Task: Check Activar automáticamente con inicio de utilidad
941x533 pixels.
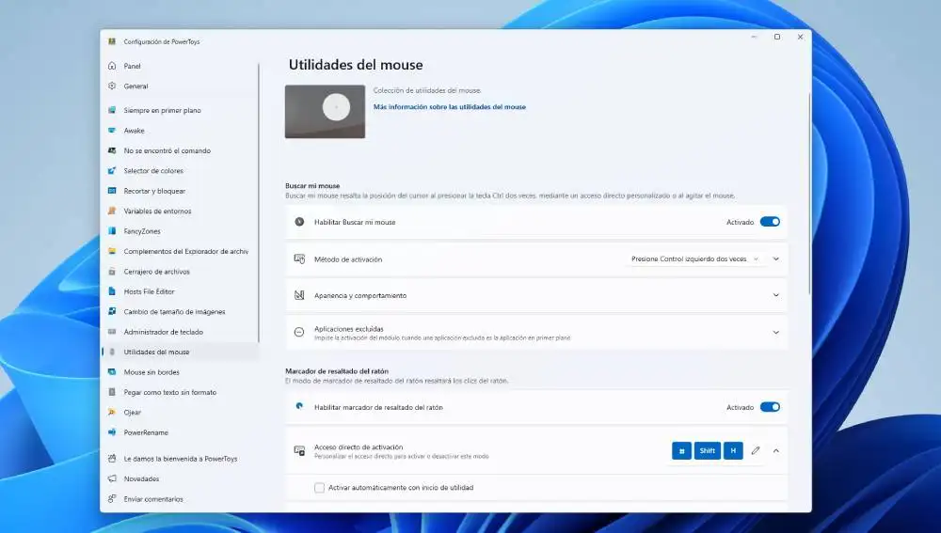Action: pyautogui.click(x=319, y=488)
